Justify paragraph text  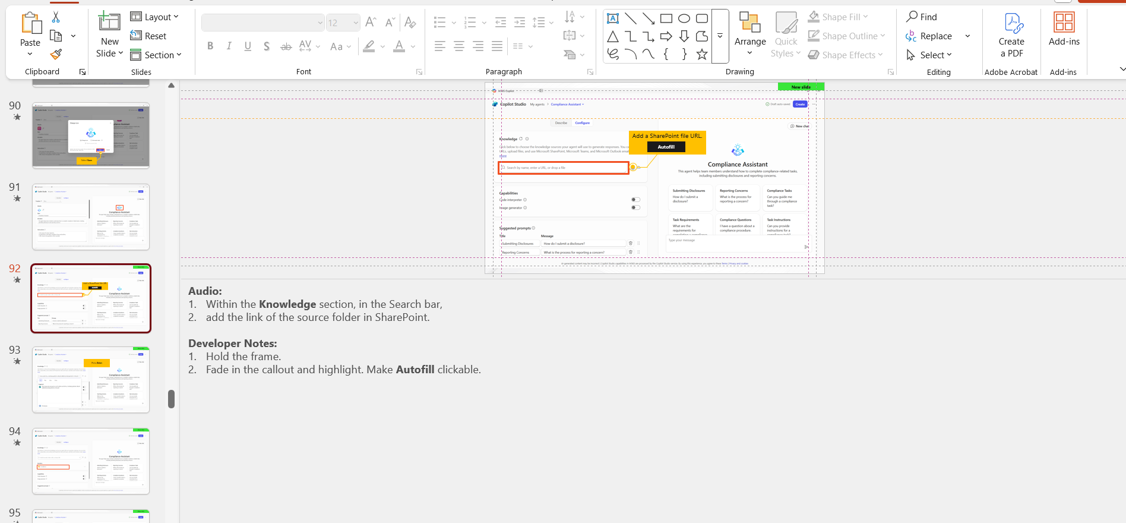[497, 46]
